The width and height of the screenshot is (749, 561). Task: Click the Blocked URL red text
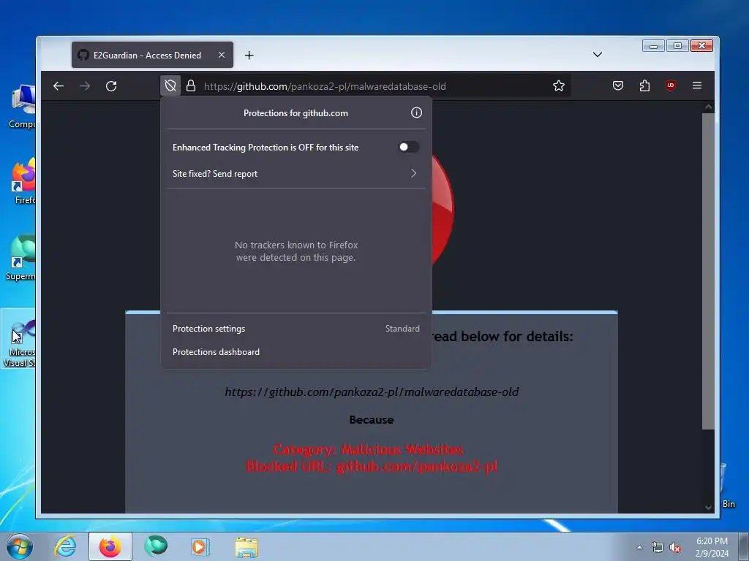click(372, 466)
